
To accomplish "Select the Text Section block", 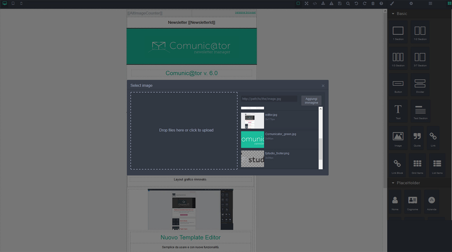I will pyautogui.click(x=420, y=111).
